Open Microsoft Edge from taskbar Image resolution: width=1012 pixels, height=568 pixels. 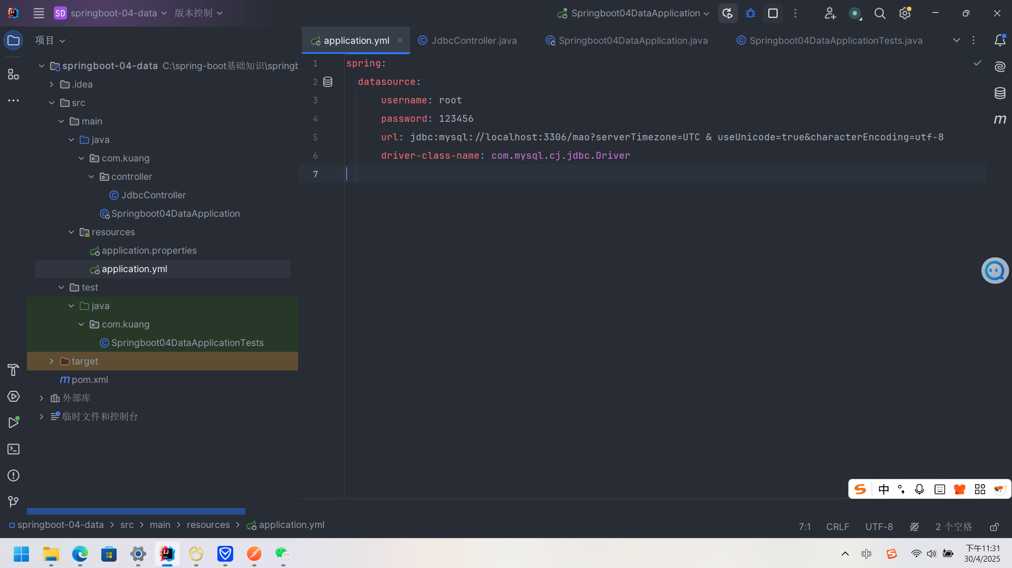[x=80, y=554]
